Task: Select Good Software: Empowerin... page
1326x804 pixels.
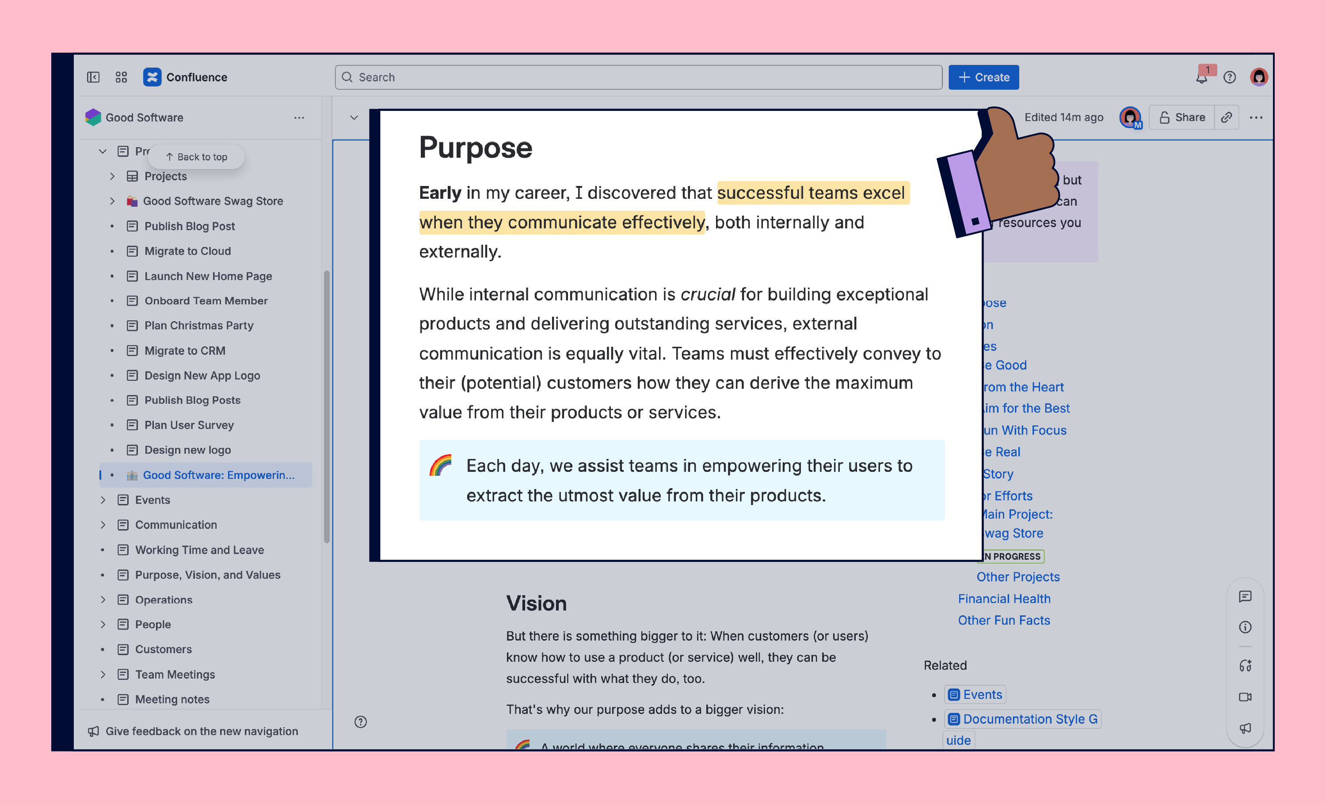Action: click(206, 475)
